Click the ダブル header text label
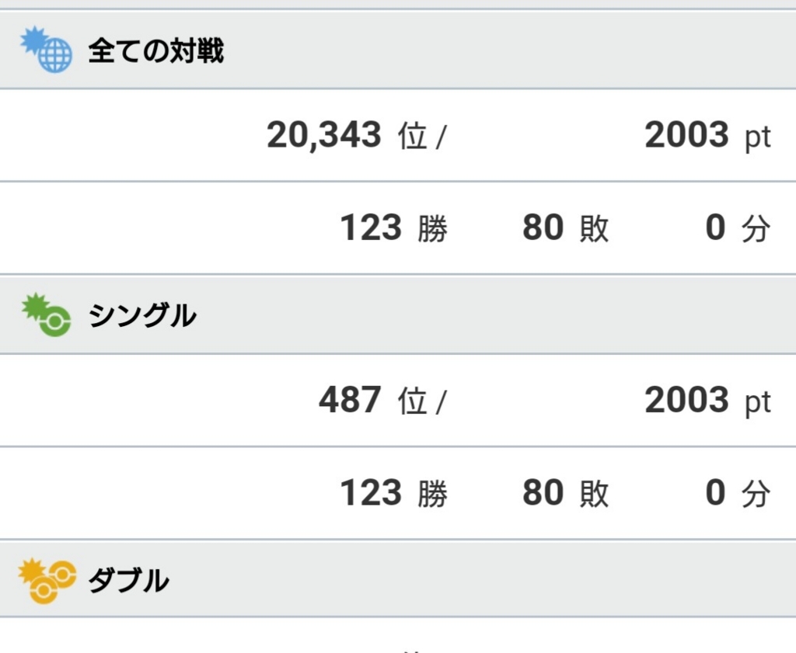This screenshot has width=796, height=653. 129,581
